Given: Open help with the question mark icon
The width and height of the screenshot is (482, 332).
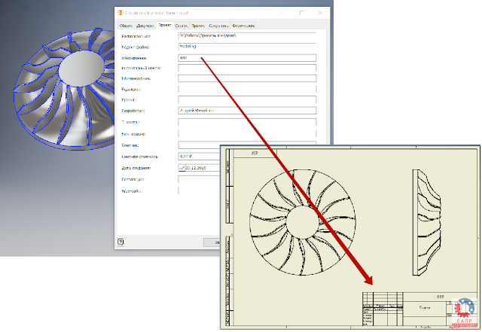Looking at the screenshot, I should tap(120, 242).
